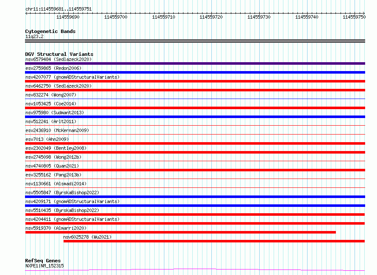Click the red bar under nsv4204411

[195, 223]
